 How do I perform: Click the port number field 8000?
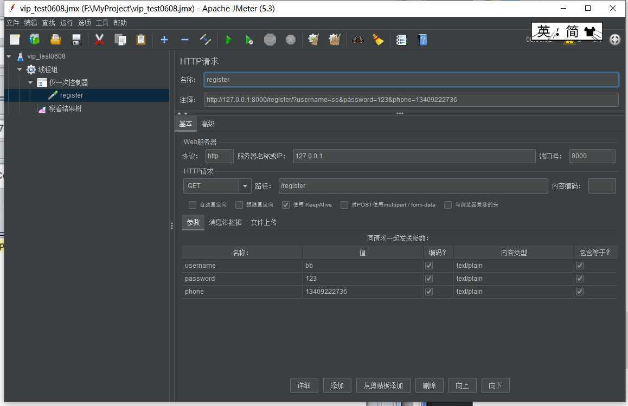coord(592,156)
